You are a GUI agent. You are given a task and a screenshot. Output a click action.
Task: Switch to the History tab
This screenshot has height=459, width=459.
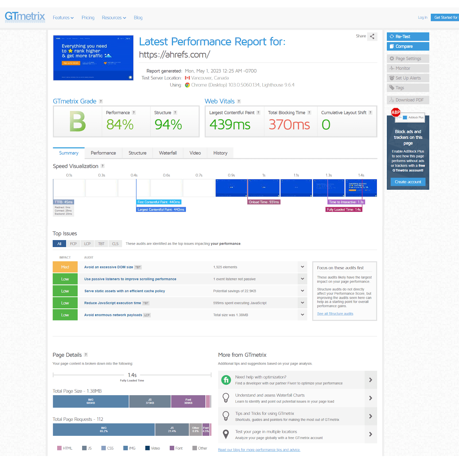point(220,153)
